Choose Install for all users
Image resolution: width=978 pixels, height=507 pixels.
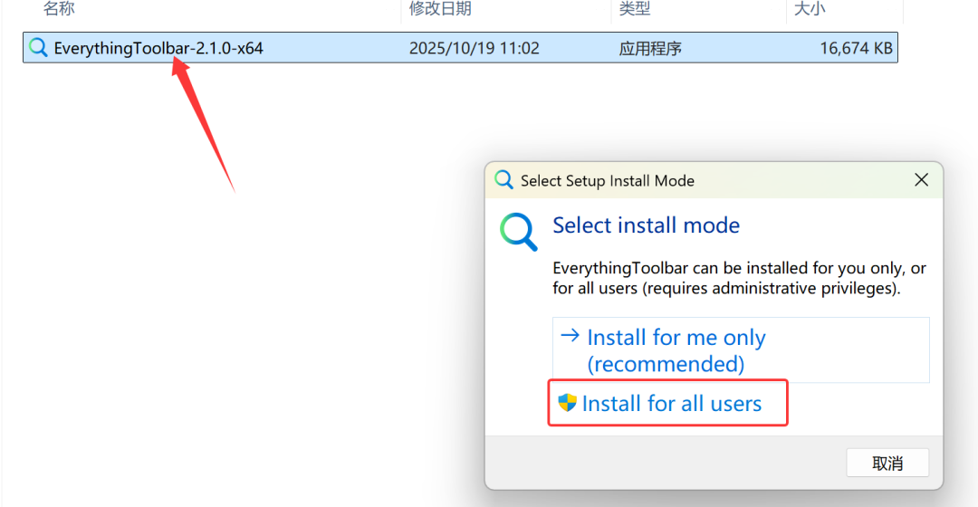click(x=671, y=404)
